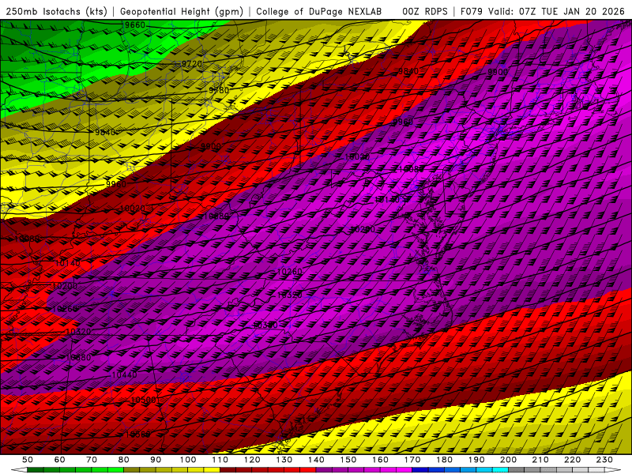Image resolution: width=632 pixels, height=474 pixels.
Task: Click the 'College of DuPage NEXLAB' label
Action: (x=319, y=11)
